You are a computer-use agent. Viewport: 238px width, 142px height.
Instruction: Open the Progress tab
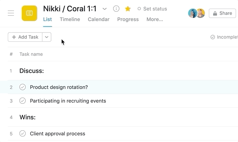tap(128, 20)
